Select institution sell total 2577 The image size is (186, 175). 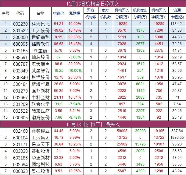(140, 44)
